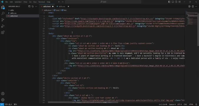Open jquery slim script URL link
This screenshot has width=199, height=106.
tap(89, 21)
